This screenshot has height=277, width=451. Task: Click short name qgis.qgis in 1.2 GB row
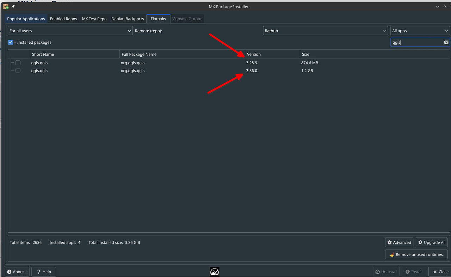[x=39, y=71]
